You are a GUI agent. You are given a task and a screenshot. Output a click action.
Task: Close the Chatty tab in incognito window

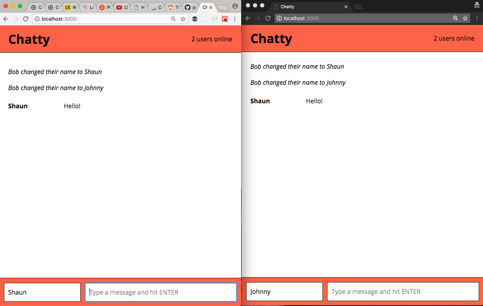(x=346, y=7)
